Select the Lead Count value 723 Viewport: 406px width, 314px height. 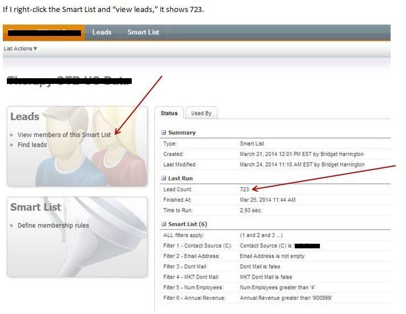[x=245, y=189]
